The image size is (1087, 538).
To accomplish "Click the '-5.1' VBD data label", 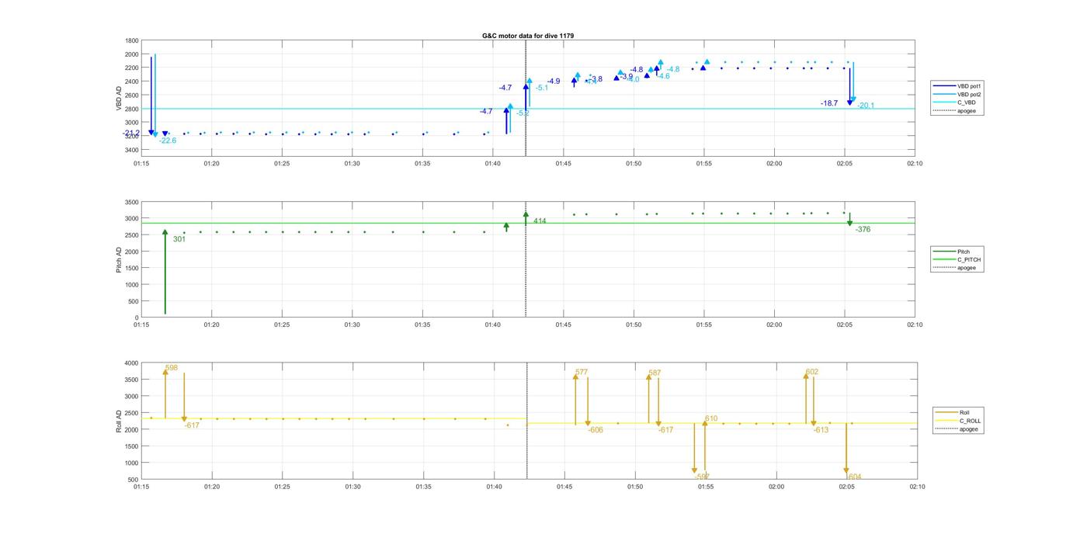I will tap(542, 88).
